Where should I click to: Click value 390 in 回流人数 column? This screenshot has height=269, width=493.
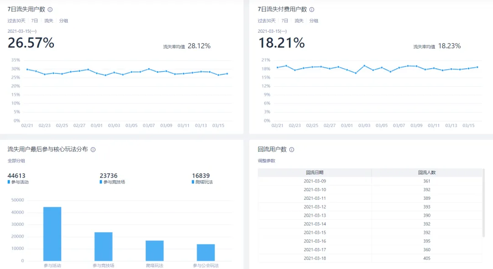[x=427, y=215]
